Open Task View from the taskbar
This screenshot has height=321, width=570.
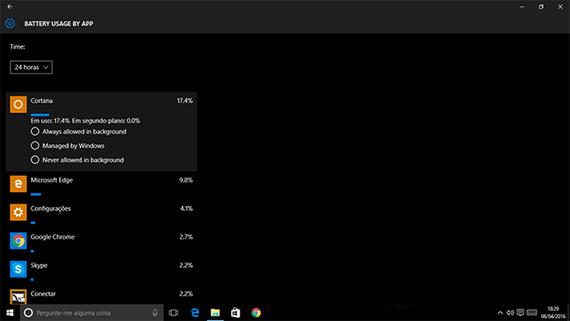(x=174, y=313)
